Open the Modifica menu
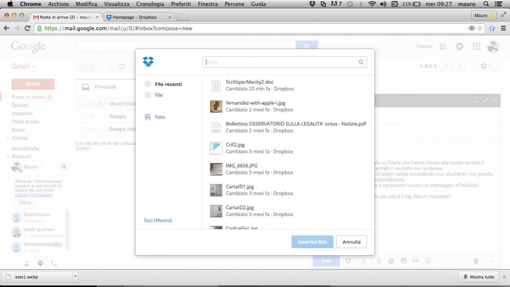Screen dimensions: 510x287 pyautogui.click(x=86, y=4)
